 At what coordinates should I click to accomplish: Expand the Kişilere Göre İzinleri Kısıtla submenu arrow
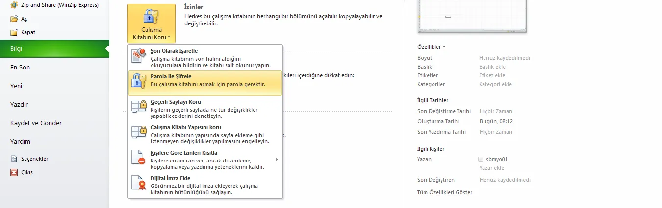point(277,159)
